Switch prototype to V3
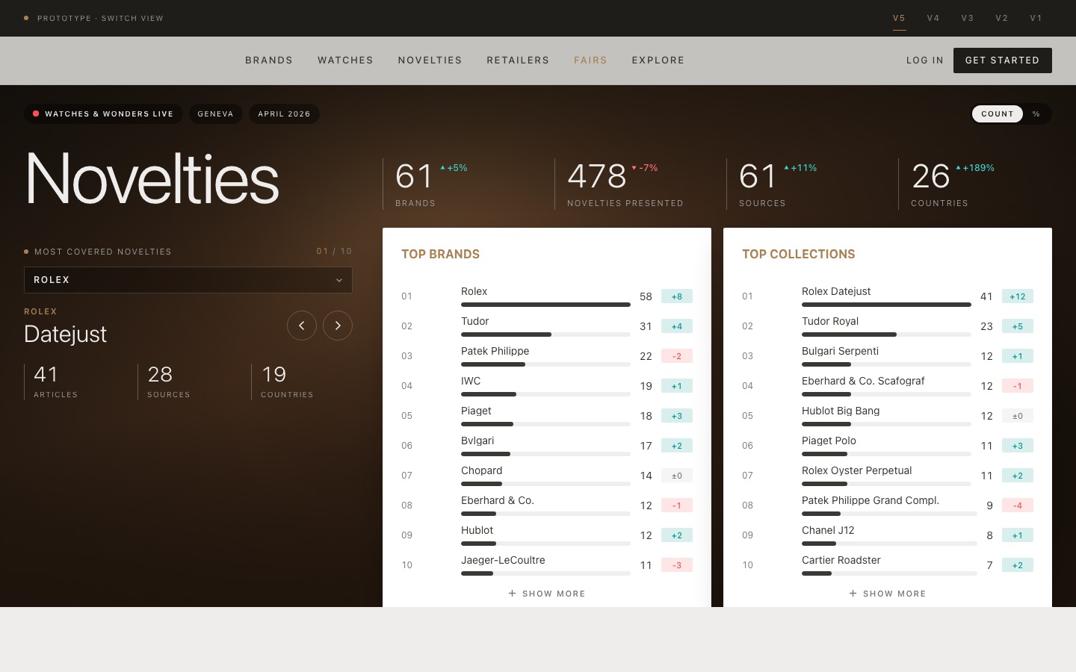Viewport: 1076px width, 672px height. coord(968,18)
